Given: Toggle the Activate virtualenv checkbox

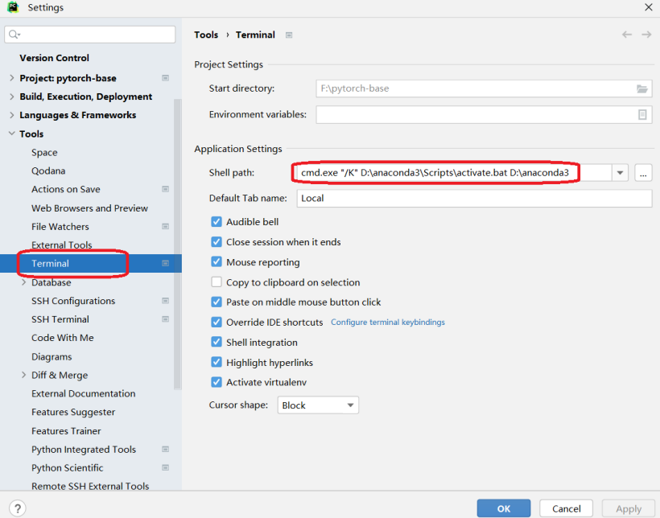Looking at the screenshot, I should 217,383.
